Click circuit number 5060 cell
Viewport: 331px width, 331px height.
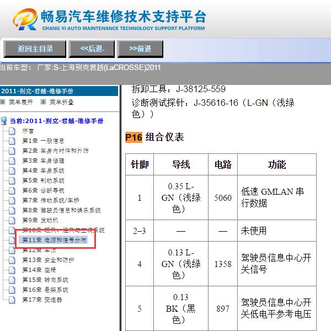pos(223,198)
